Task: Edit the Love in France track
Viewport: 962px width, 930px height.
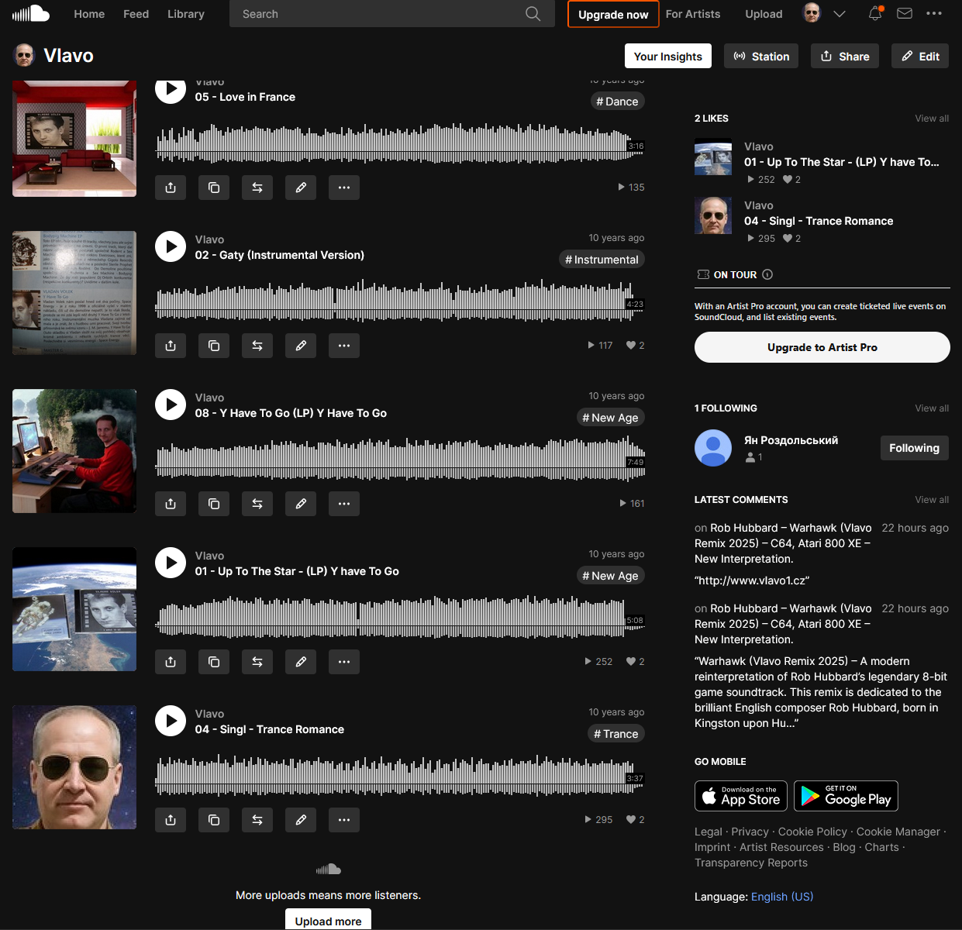Action: pyautogui.click(x=301, y=188)
